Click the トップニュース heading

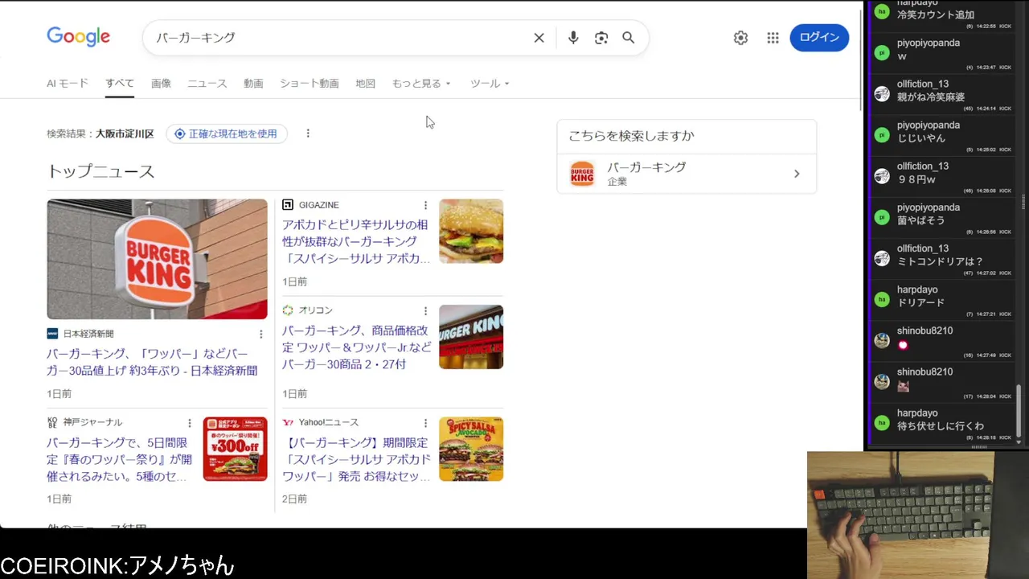[100, 171]
